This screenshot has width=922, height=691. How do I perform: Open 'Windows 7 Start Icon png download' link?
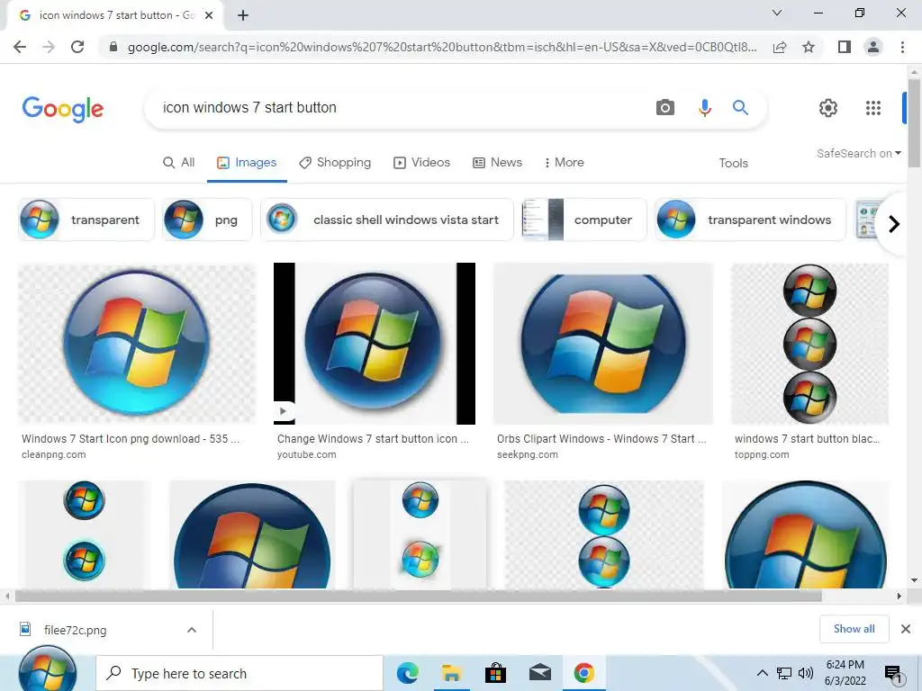131,439
